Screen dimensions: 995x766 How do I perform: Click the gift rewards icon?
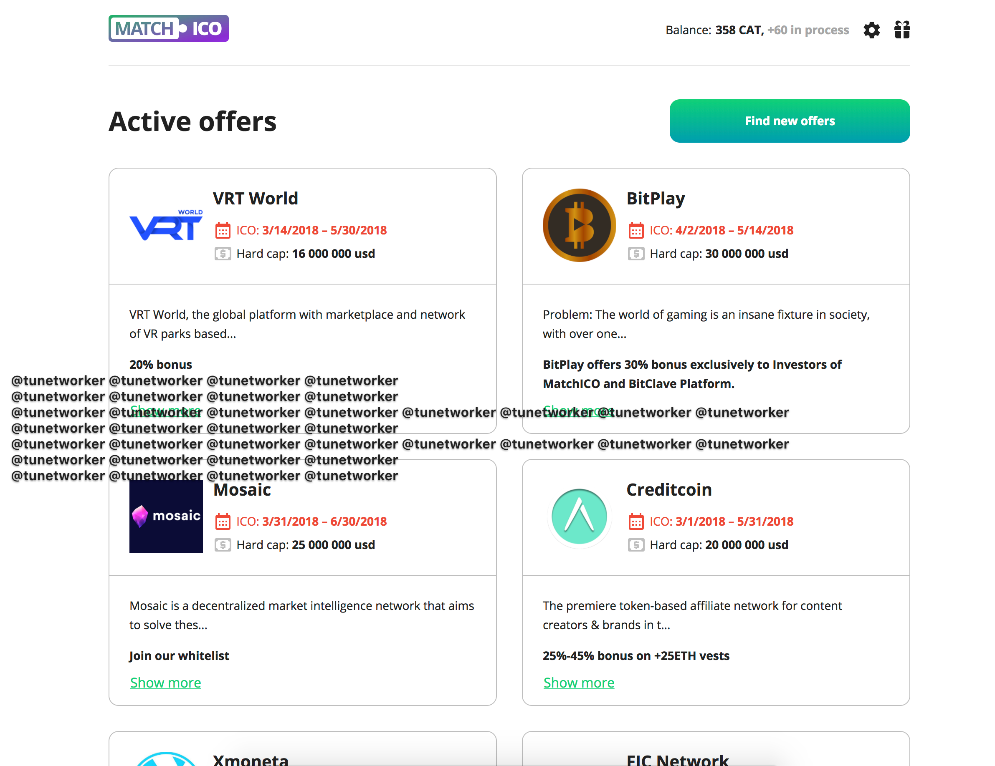(x=901, y=30)
